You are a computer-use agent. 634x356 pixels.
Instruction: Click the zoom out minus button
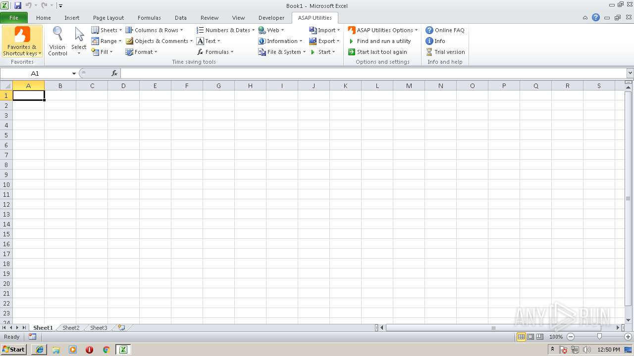coord(571,337)
